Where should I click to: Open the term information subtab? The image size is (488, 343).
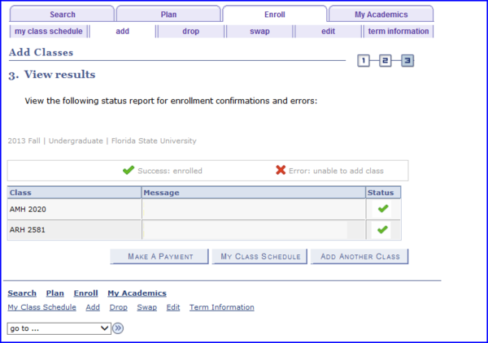[x=399, y=31]
